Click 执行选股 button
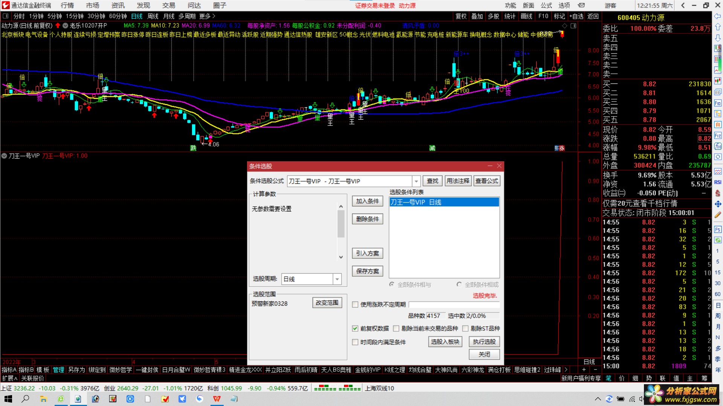This screenshot has height=406, width=723. [484, 342]
